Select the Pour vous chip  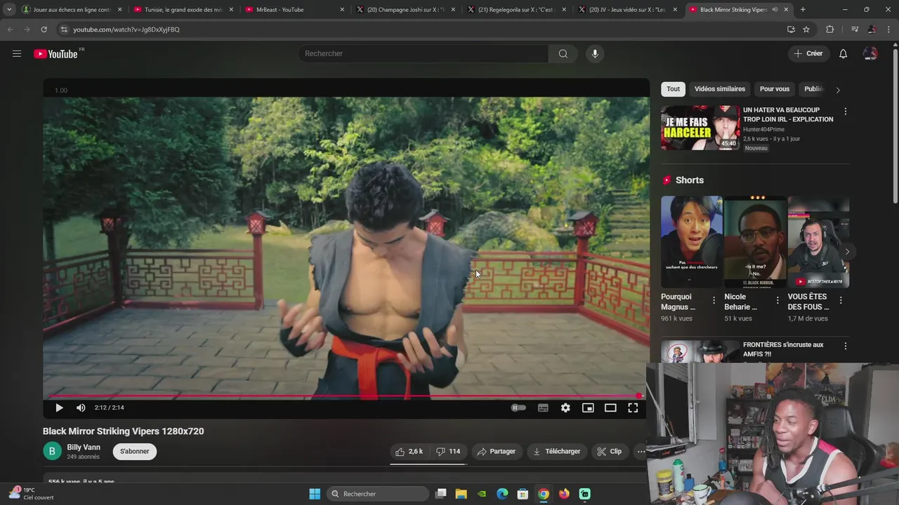point(775,89)
